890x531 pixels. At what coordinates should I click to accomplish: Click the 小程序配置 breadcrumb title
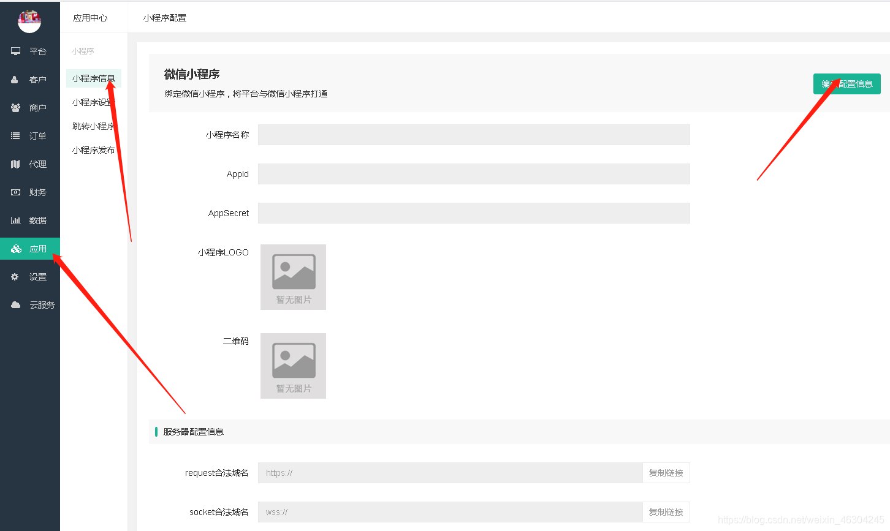[x=165, y=18]
